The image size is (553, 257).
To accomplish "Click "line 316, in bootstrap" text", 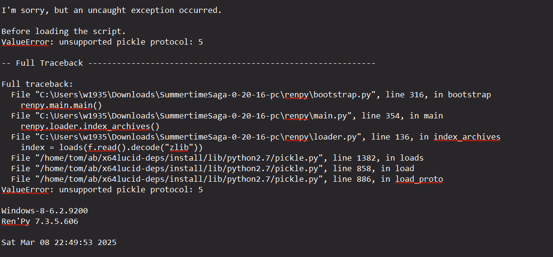I will pyautogui.click(x=438, y=94).
